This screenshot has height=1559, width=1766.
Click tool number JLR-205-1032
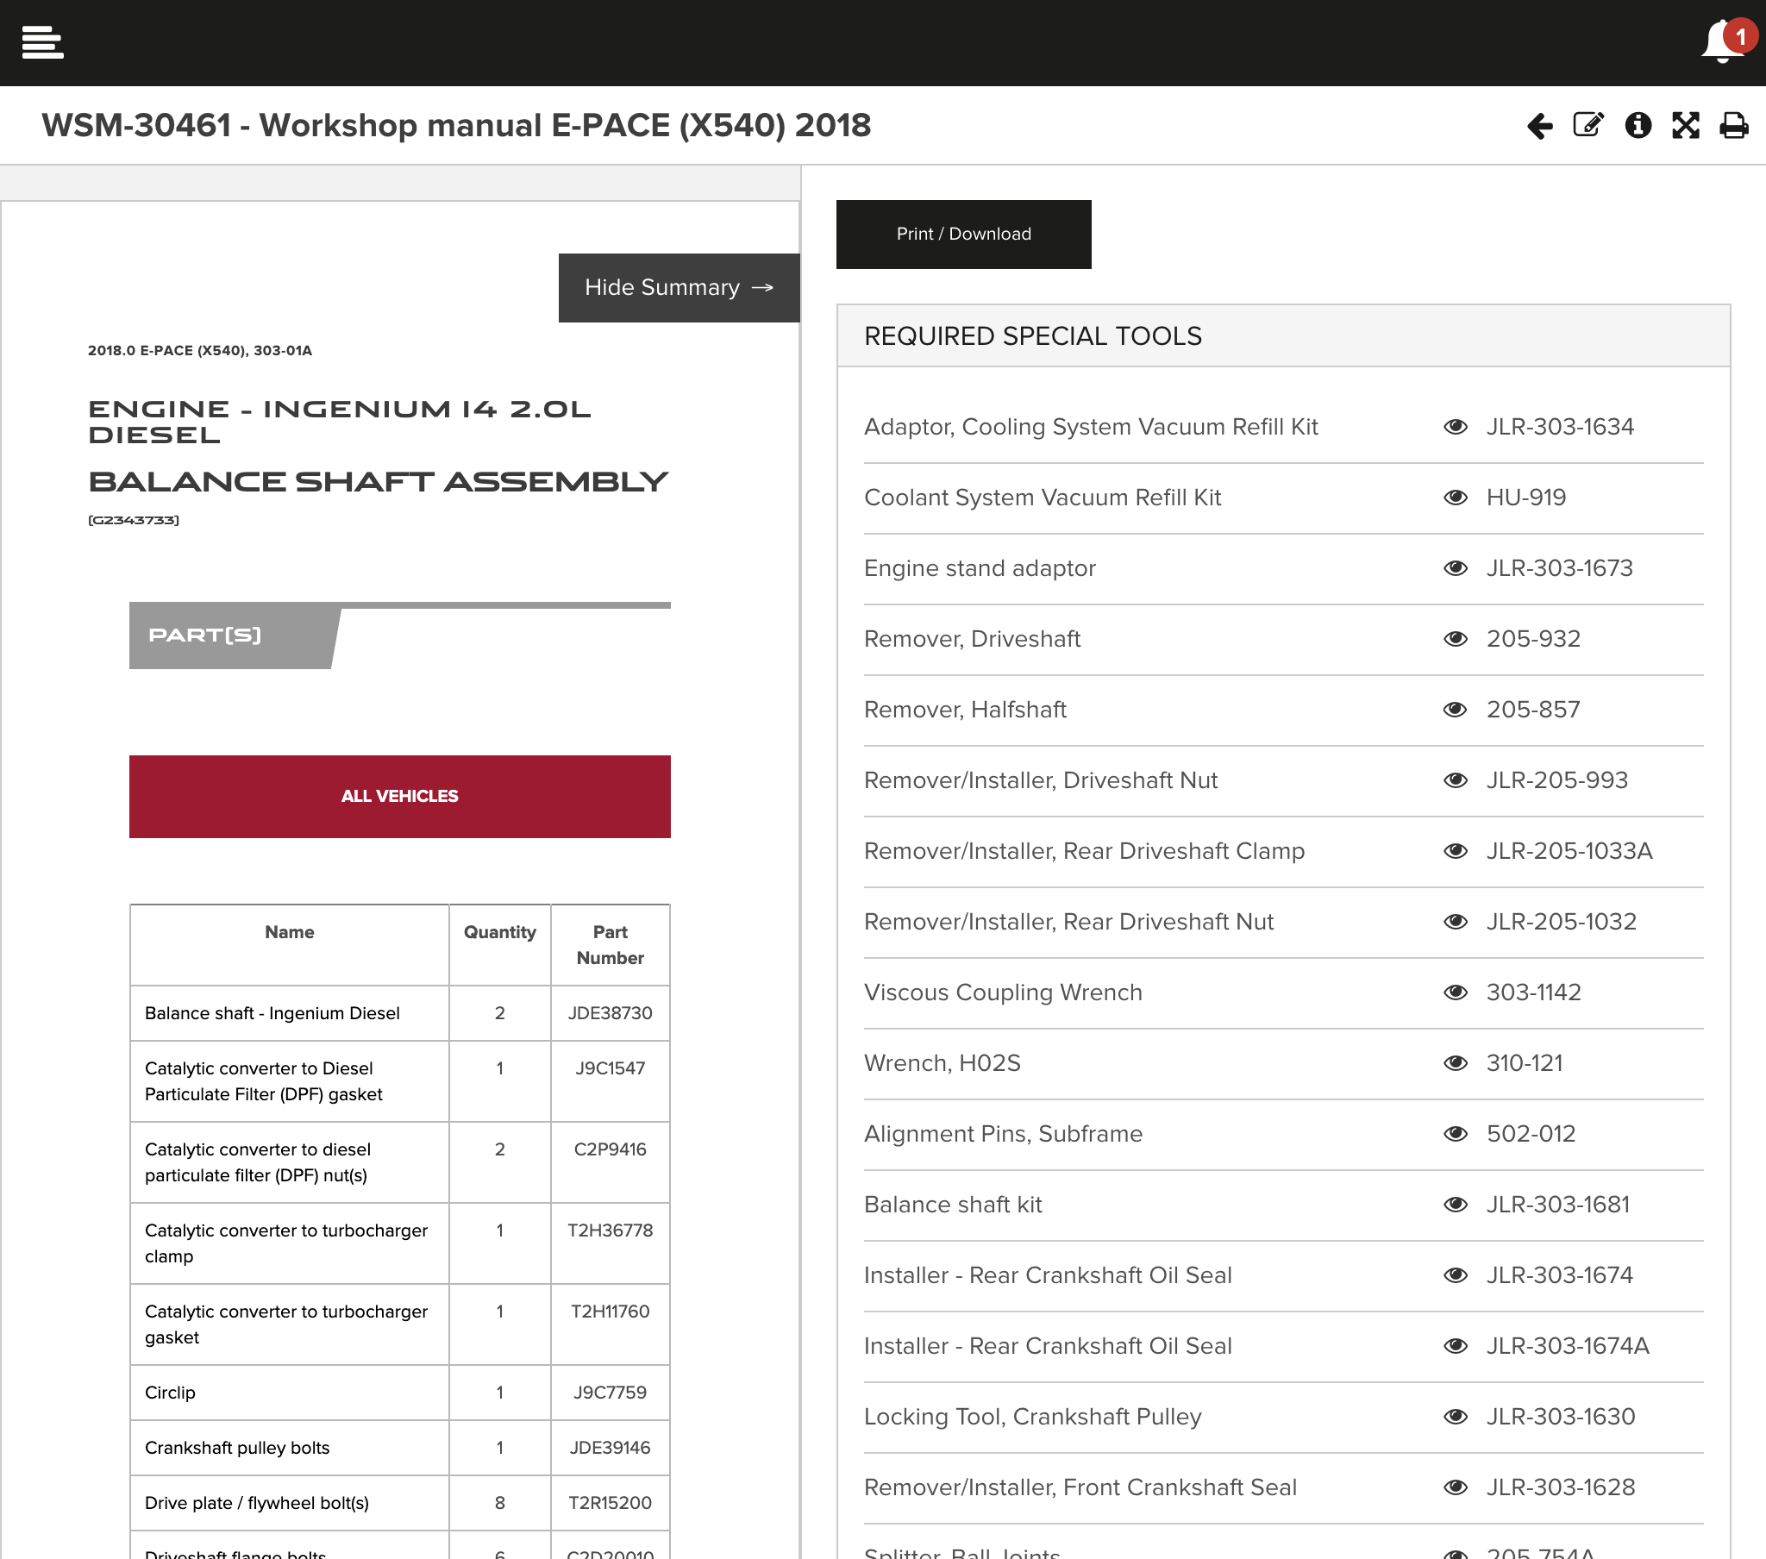(1562, 923)
